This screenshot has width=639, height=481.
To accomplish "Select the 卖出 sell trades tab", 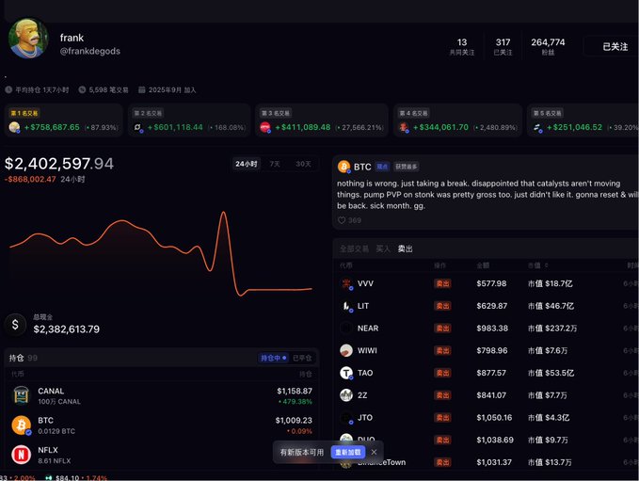I will tap(405, 249).
